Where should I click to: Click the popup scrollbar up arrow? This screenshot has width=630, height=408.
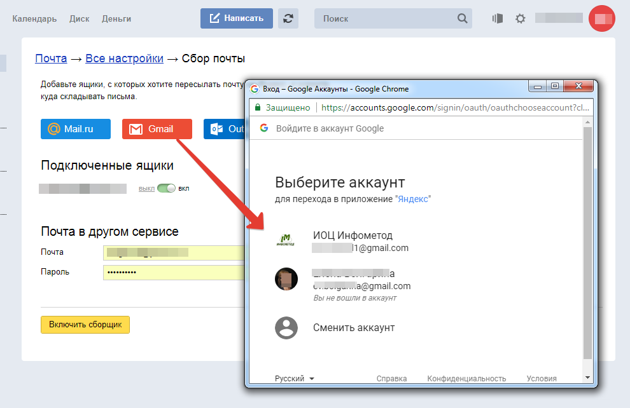tap(587, 122)
